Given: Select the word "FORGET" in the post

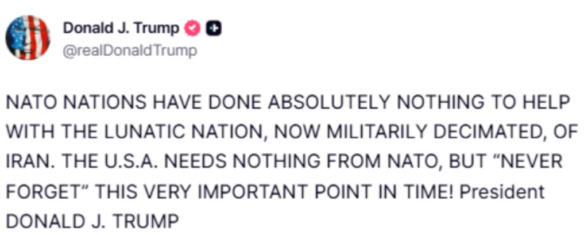Looking at the screenshot, I should (x=40, y=192).
